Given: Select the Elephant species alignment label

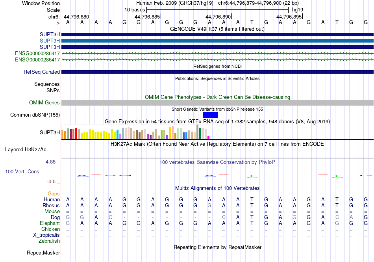Looking at the screenshot, I should pyautogui.click(x=50, y=223).
